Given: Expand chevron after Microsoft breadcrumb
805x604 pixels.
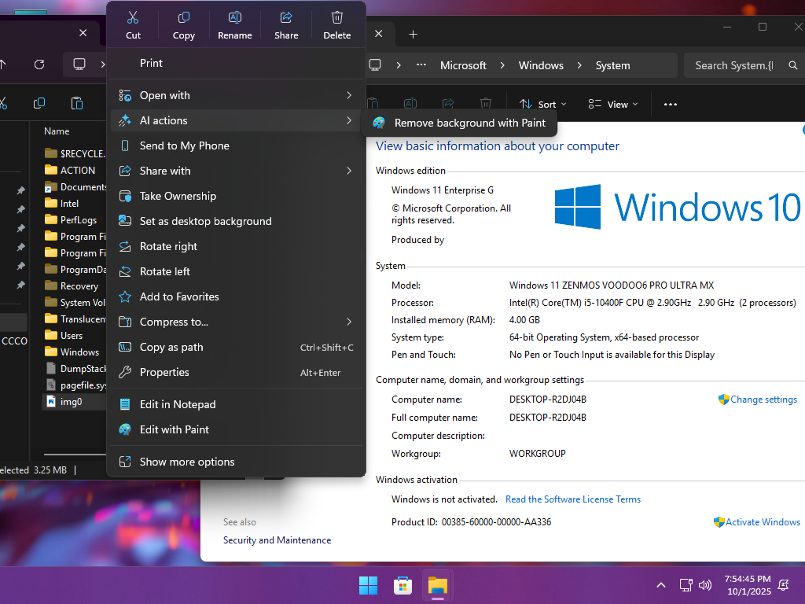Looking at the screenshot, I should pos(502,66).
